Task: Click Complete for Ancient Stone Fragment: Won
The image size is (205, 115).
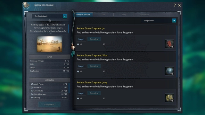Action: point(94,66)
